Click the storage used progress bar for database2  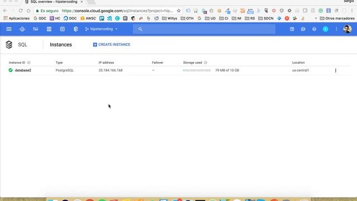197,70
